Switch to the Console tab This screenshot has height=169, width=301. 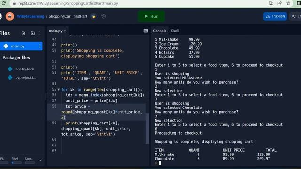(160, 31)
